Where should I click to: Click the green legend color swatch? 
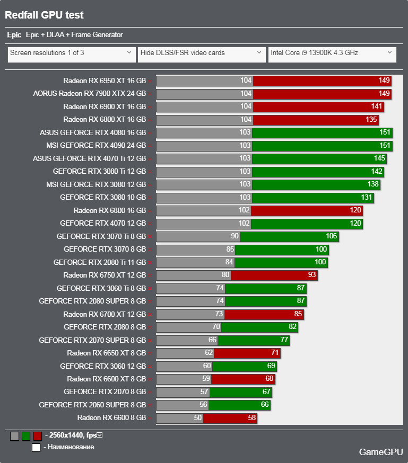pyautogui.click(x=26, y=436)
